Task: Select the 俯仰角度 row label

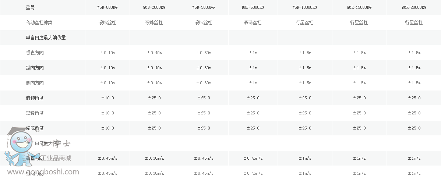Action: point(35,98)
